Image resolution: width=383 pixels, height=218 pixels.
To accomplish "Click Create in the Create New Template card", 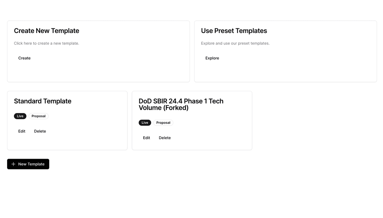I will click(24, 58).
